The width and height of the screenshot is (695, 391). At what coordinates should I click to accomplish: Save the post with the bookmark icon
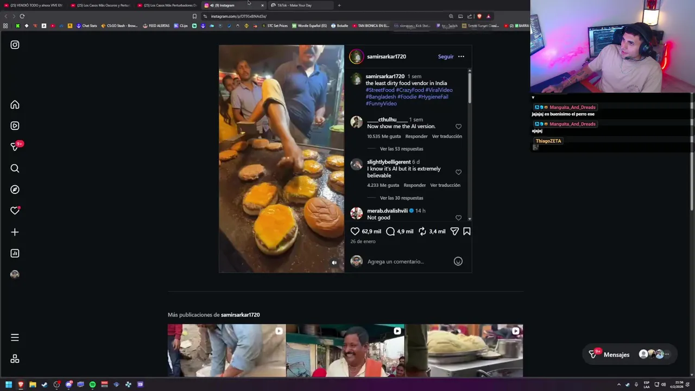tap(466, 231)
